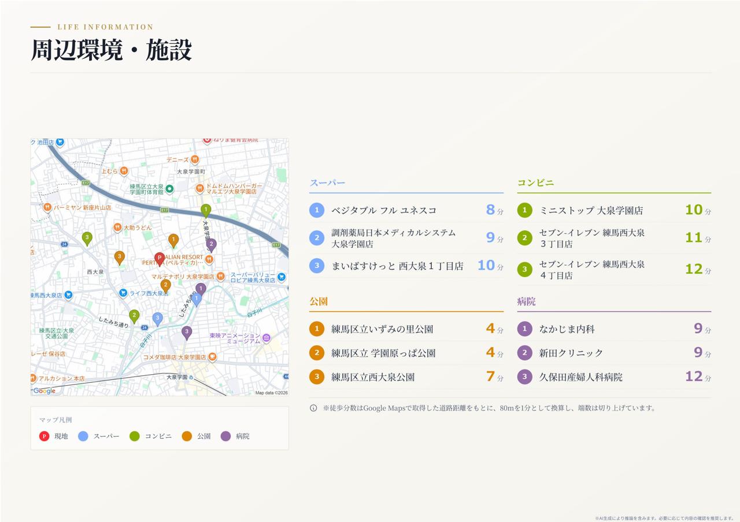Click the number badge beside 練馬区立いずみの里公園
The width and height of the screenshot is (740, 522).
[317, 329]
